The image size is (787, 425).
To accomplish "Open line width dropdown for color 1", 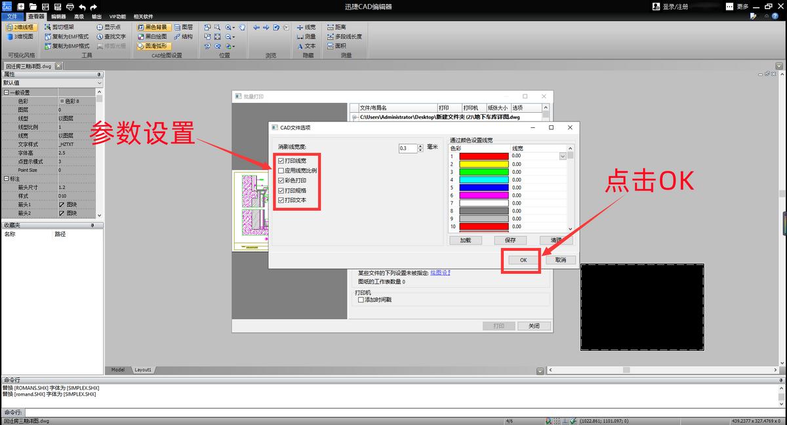I will click(563, 156).
